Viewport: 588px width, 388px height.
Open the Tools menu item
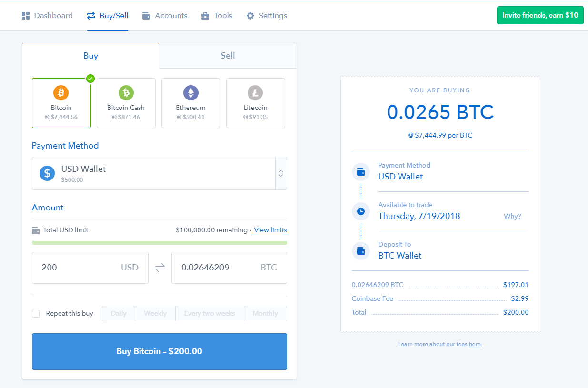217,16
